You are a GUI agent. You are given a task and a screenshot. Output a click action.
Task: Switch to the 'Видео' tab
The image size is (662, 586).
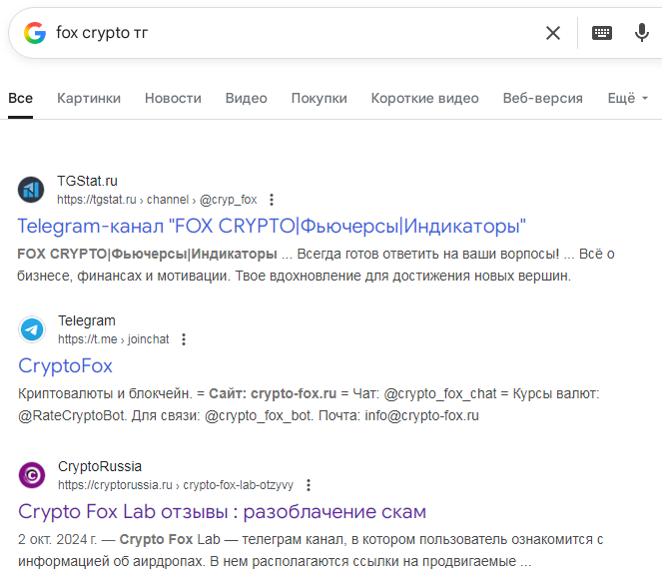pyautogui.click(x=247, y=99)
